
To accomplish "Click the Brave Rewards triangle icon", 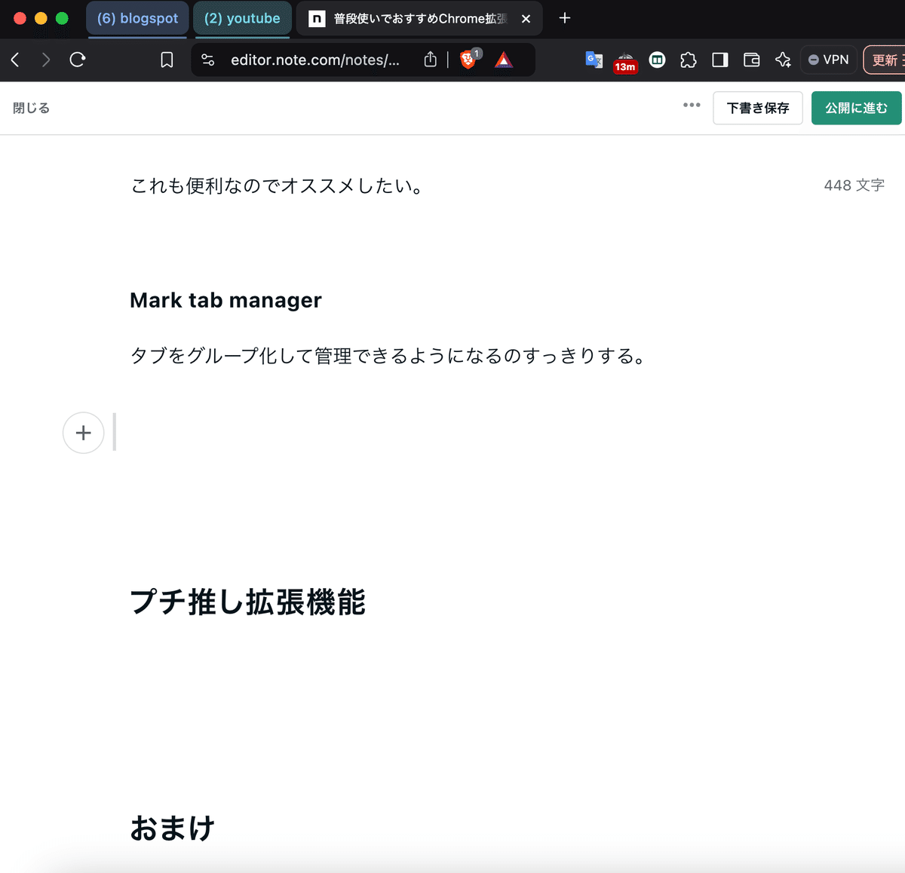I will point(504,60).
